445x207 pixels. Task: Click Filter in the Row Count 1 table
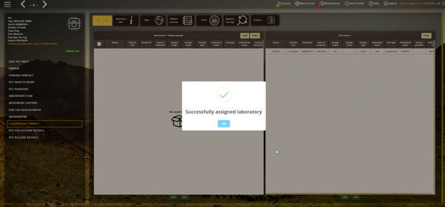426,36
